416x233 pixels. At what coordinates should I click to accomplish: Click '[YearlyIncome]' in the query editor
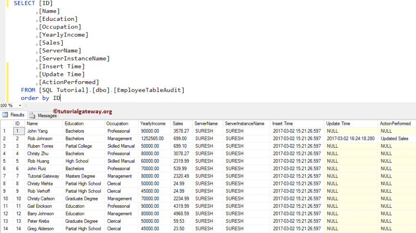pyautogui.click(x=64, y=35)
